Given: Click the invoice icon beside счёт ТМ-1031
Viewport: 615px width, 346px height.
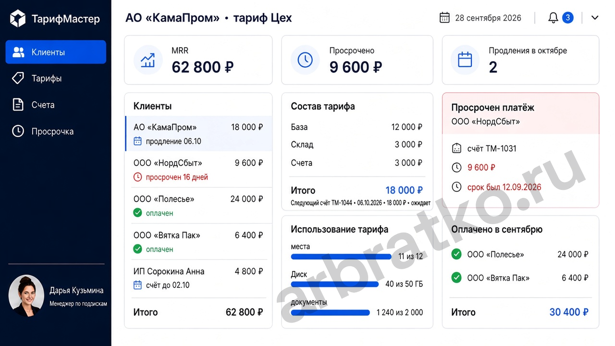Looking at the screenshot, I should (x=457, y=148).
